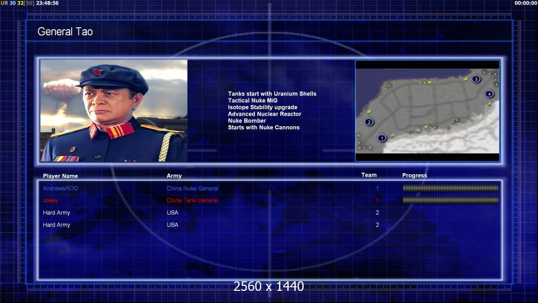Click the Nuke Bomber ability text

pyautogui.click(x=247, y=121)
